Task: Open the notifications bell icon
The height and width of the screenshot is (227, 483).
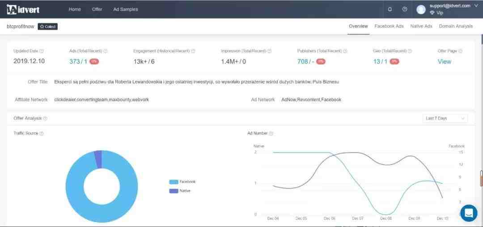Action: tap(390, 9)
